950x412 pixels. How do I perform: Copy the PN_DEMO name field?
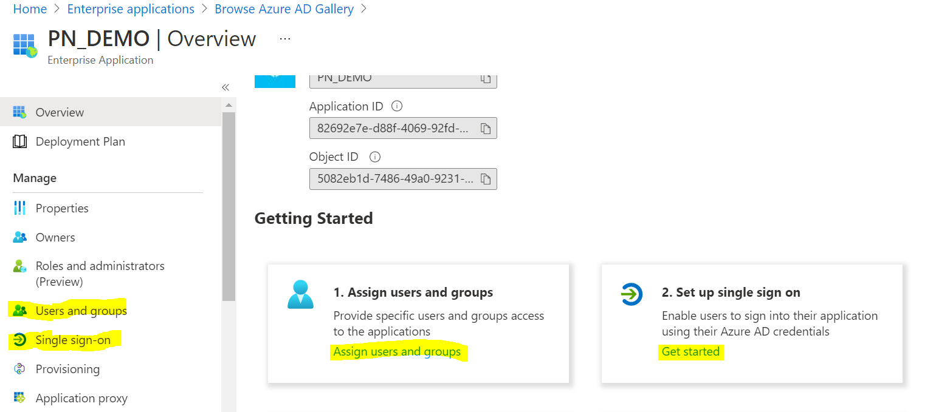(486, 79)
